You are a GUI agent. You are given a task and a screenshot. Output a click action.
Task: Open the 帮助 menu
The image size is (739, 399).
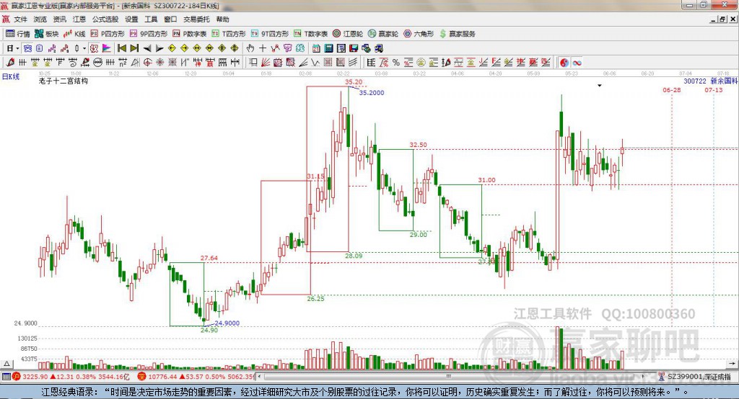pos(222,19)
